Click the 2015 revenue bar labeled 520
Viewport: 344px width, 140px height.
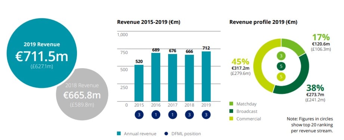tap(139, 83)
